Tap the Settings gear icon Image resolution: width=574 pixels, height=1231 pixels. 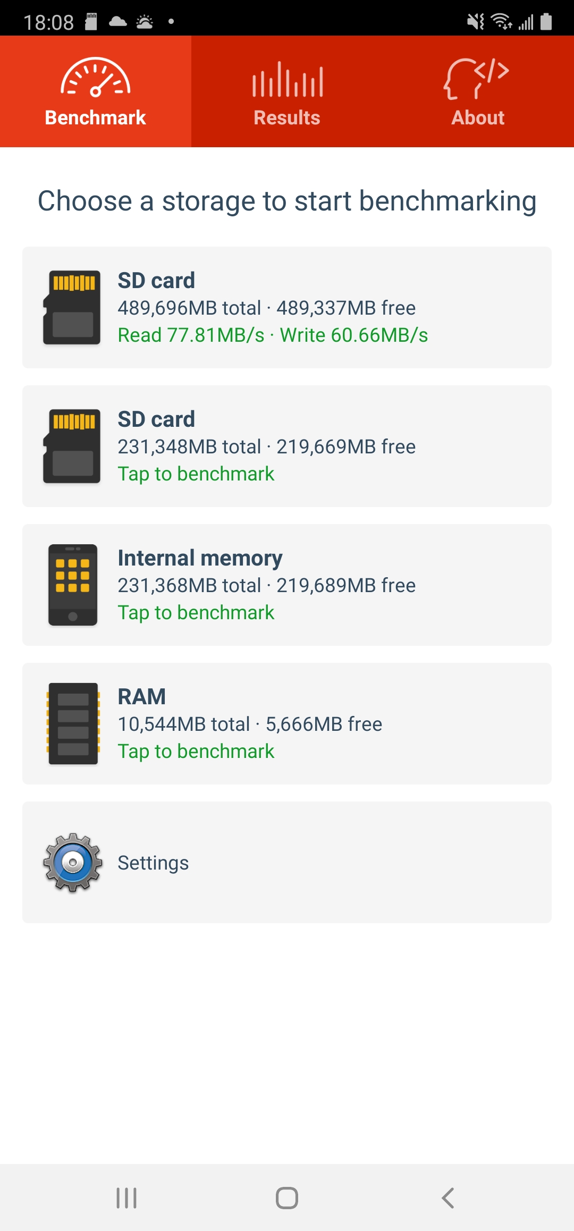click(x=73, y=862)
